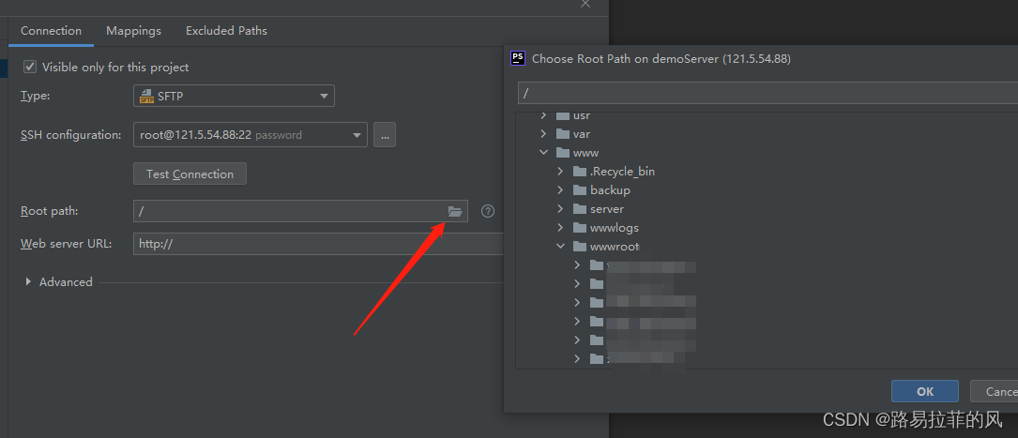This screenshot has width=1018, height=438.
Task: Collapse the wwwroot folder
Action: click(x=560, y=247)
